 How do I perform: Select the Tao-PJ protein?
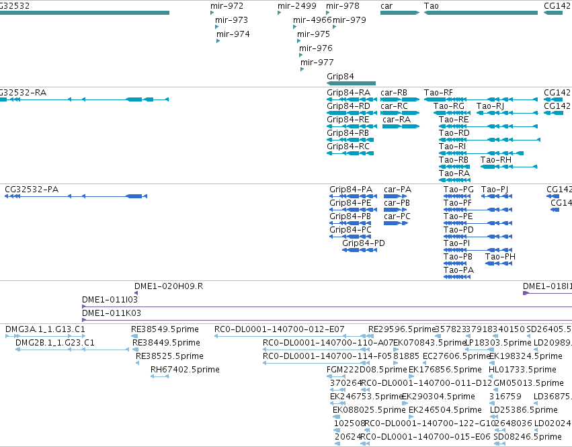[x=497, y=196]
